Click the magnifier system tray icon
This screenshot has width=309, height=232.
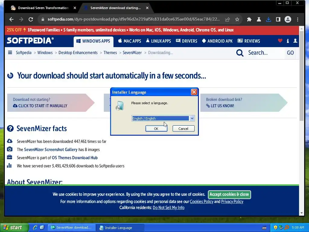pyautogui.click(x=287, y=227)
